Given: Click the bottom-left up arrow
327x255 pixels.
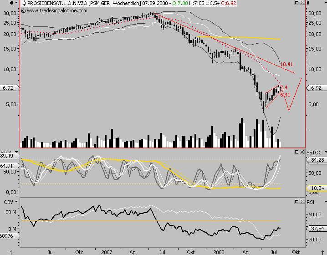Looking at the screenshot, I should pos(11,253).
